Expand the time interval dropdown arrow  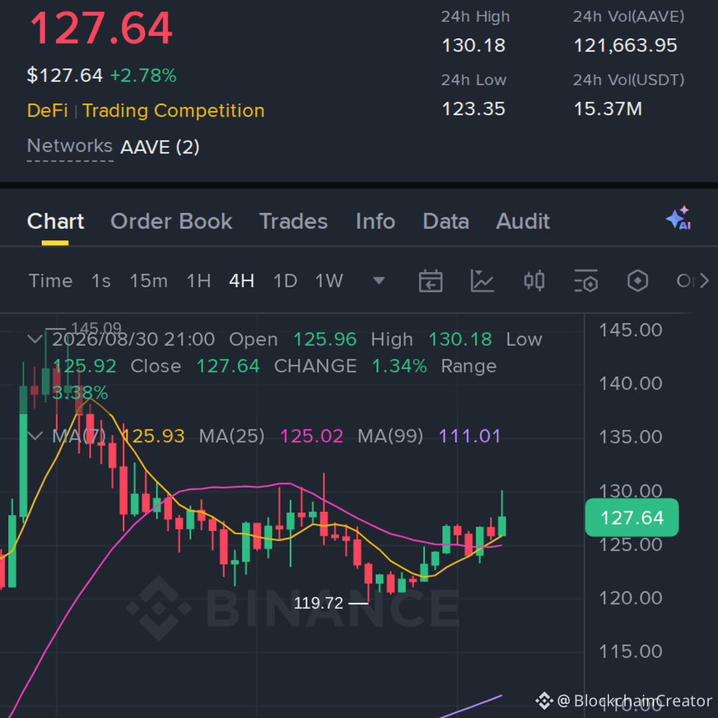pos(379,281)
